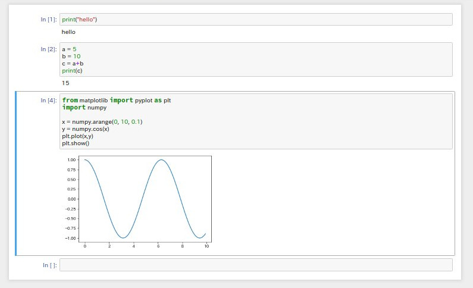Viewport: 473px width, 288px height.
Task: Click the line "a = 5"
Action: (x=69, y=49)
